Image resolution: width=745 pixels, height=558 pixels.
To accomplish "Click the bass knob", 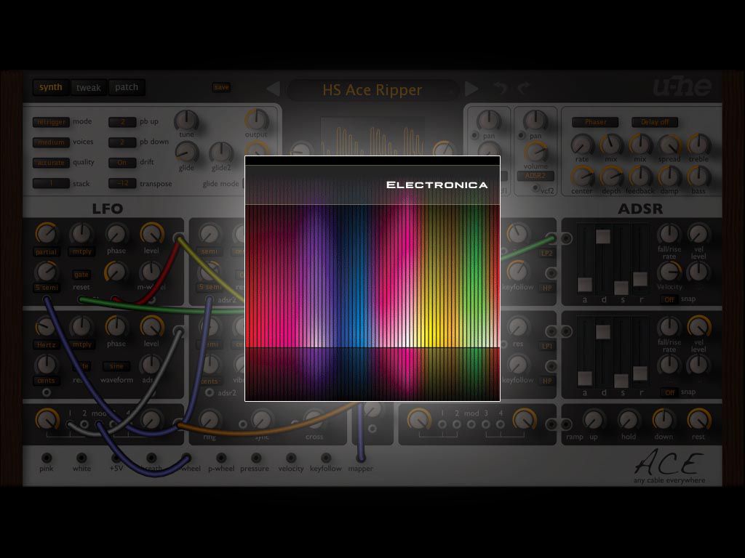I will 698,177.
